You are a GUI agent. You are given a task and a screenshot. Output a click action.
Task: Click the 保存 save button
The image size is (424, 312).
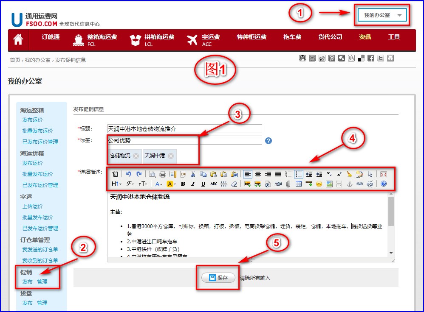tap(218, 278)
